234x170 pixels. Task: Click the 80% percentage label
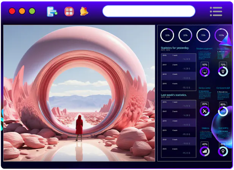(x=223, y=104)
